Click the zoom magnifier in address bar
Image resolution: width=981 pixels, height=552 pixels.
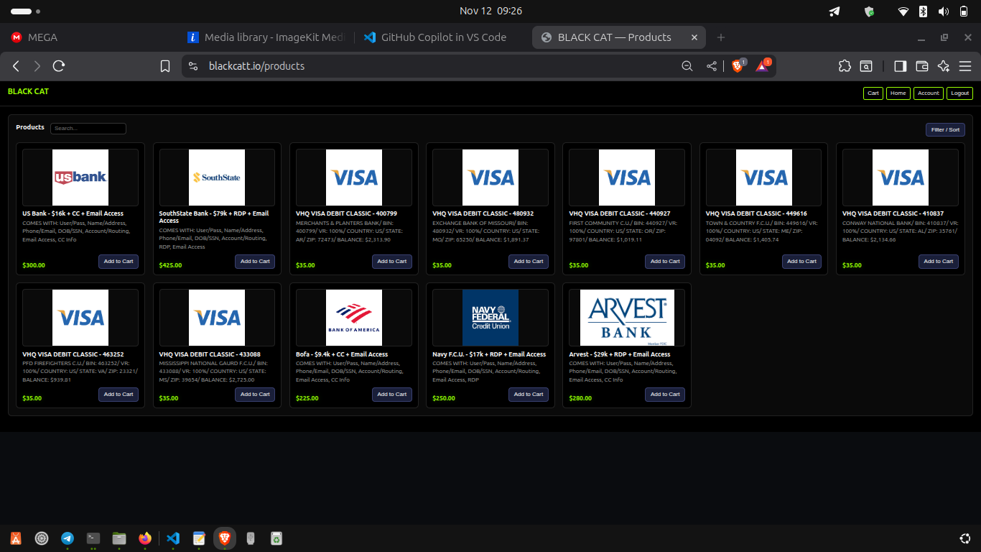pos(687,66)
